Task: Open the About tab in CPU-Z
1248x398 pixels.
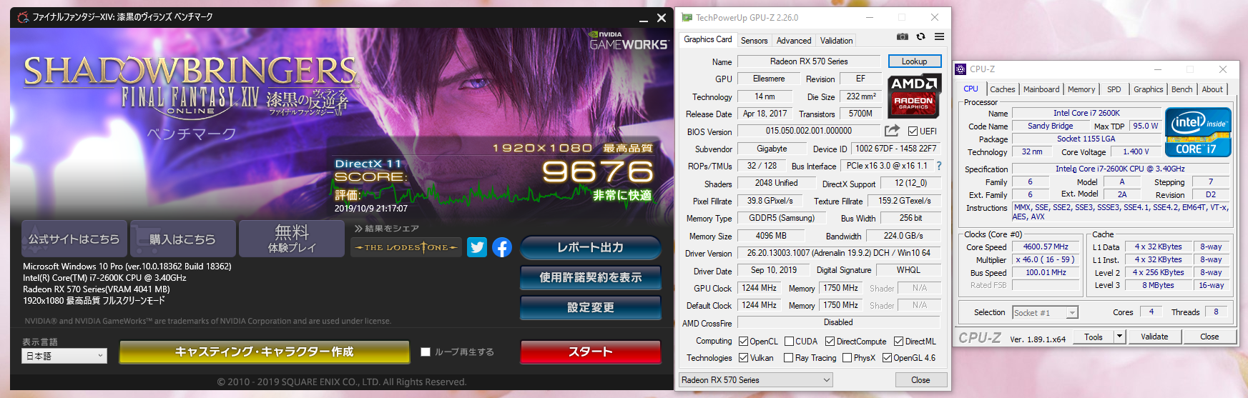Action: [1212, 89]
